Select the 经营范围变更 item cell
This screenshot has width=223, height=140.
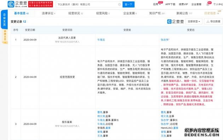click(x=67, y=77)
